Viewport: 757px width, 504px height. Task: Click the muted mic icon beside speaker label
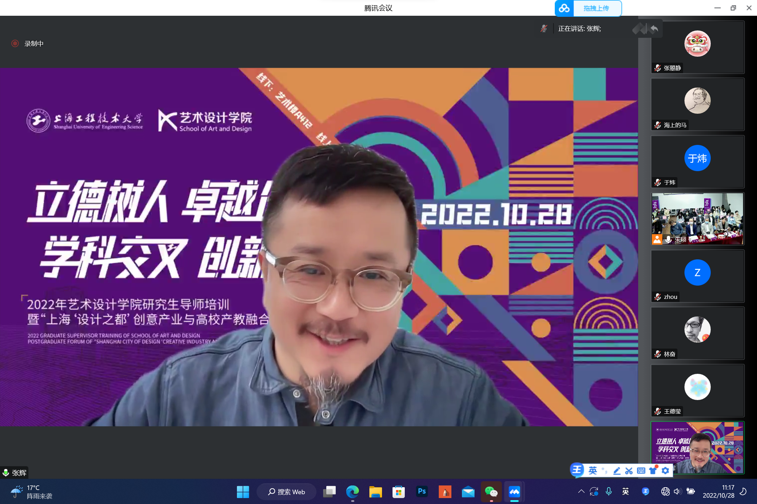coord(544,29)
